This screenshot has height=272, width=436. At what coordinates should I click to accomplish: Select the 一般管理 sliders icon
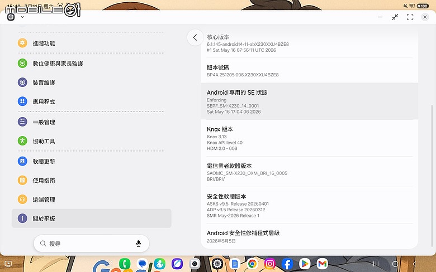(22, 122)
